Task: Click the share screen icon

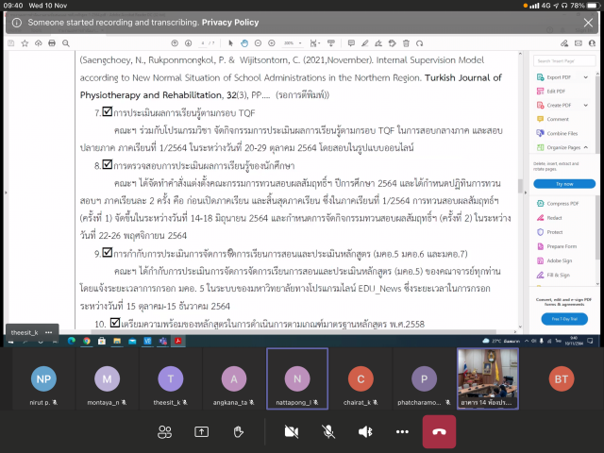Action: (x=201, y=431)
